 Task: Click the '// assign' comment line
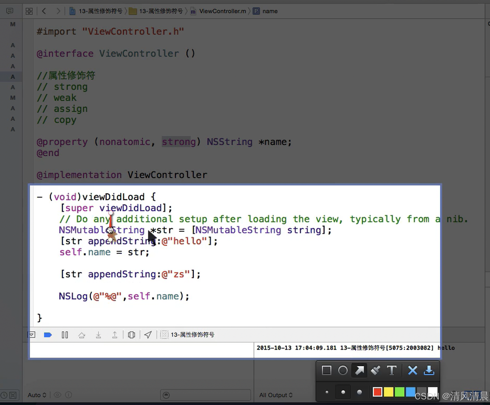click(x=62, y=109)
